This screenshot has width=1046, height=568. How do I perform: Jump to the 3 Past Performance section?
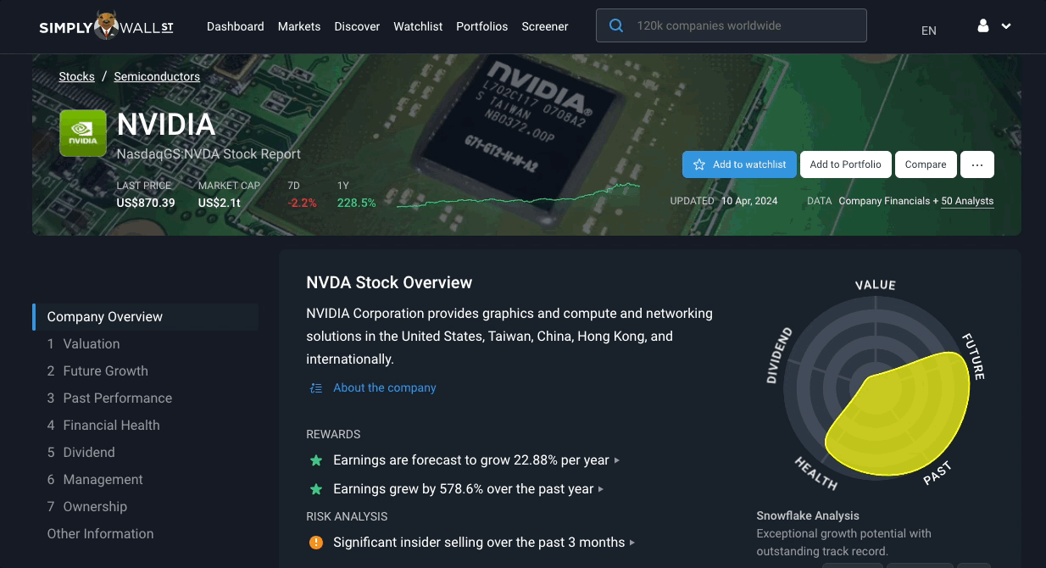tap(109, 398)
